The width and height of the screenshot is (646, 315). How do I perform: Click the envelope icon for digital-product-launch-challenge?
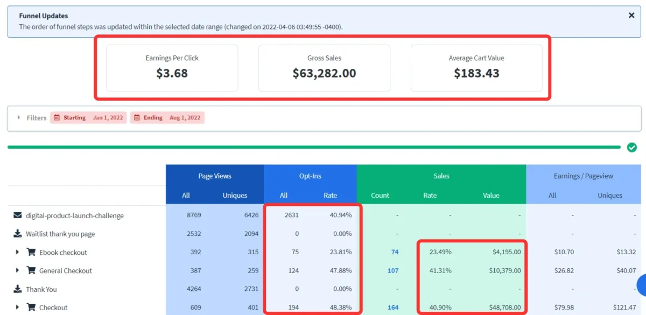(18, 216)
